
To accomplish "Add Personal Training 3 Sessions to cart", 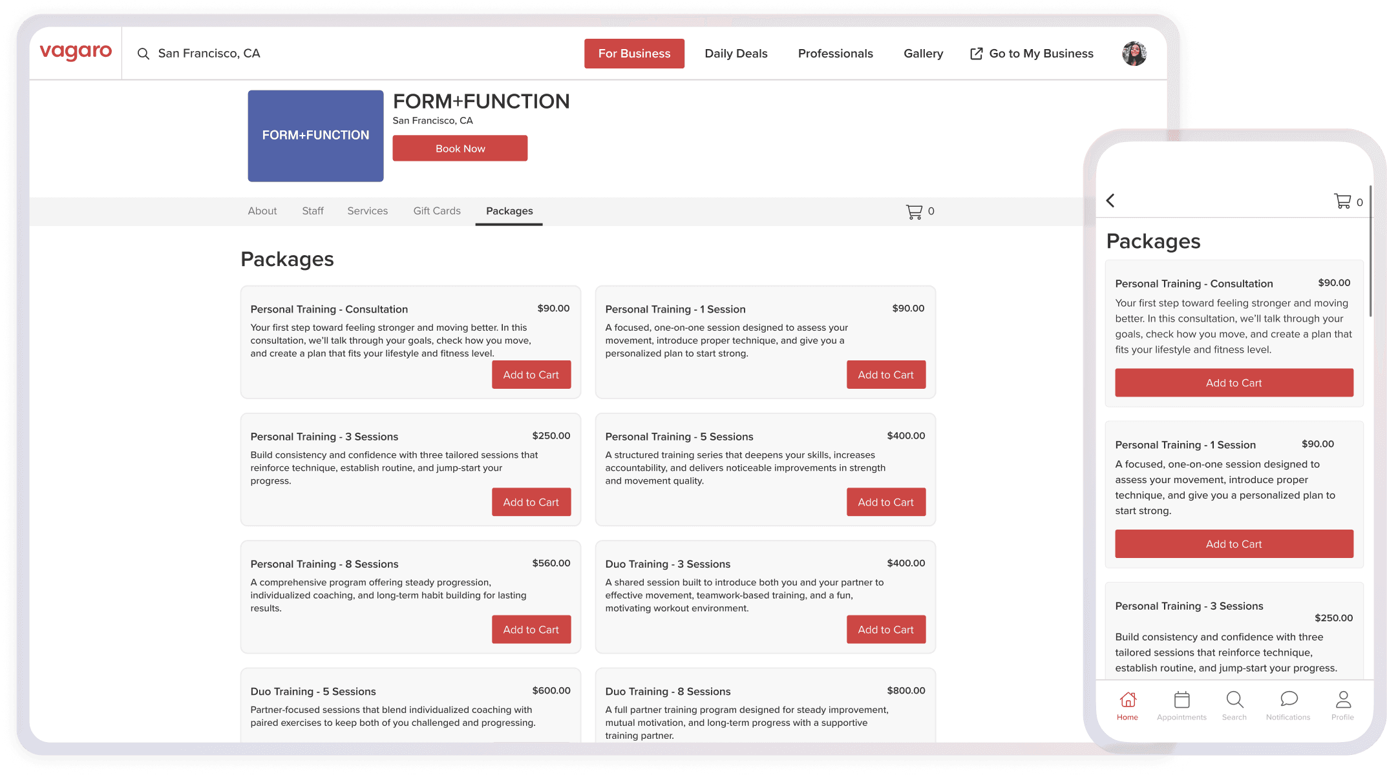I will click(x=531, y=502).
